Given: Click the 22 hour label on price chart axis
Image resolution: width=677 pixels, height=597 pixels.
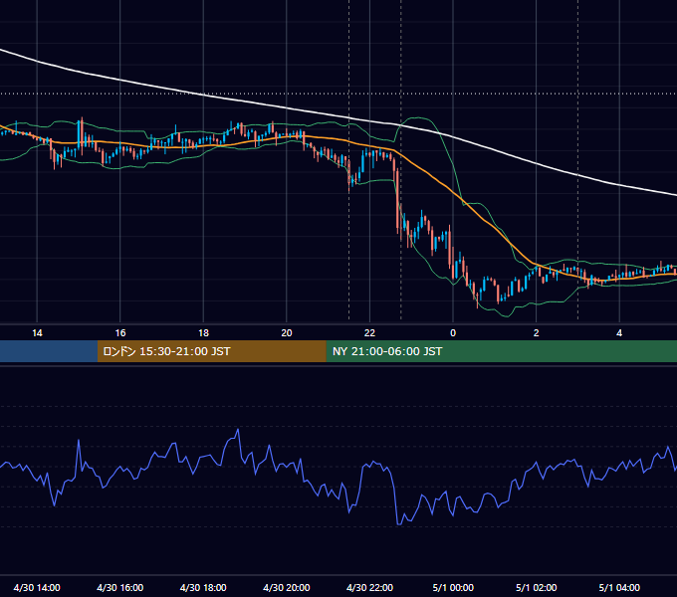Looking at the screenshot, I should coord(369,333).
